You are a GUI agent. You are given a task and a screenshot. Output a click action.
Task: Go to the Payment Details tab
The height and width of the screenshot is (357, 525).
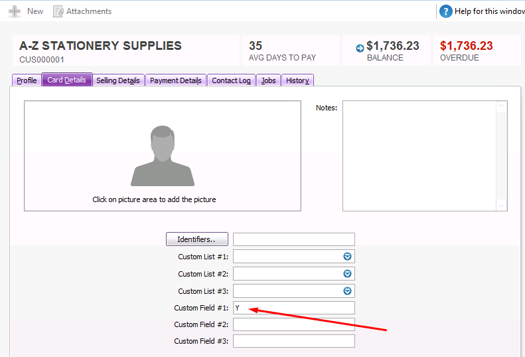[175, 80]
